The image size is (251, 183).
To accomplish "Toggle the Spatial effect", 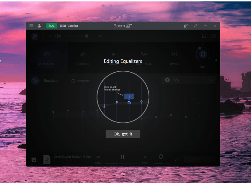I will [174, 58].
